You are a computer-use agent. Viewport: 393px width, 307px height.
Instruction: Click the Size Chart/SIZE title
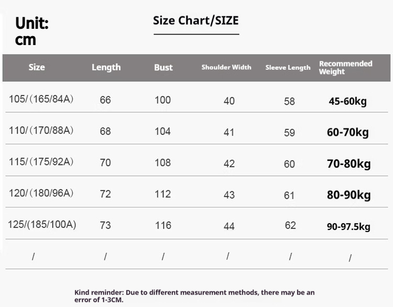click(195, 21)
